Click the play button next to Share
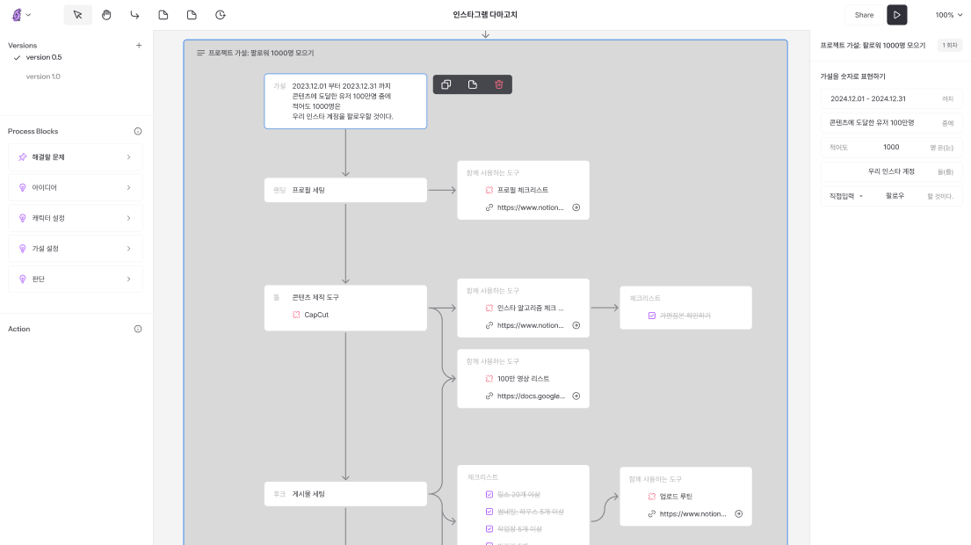This screenshot has width=971, height=545. point(896,15)
